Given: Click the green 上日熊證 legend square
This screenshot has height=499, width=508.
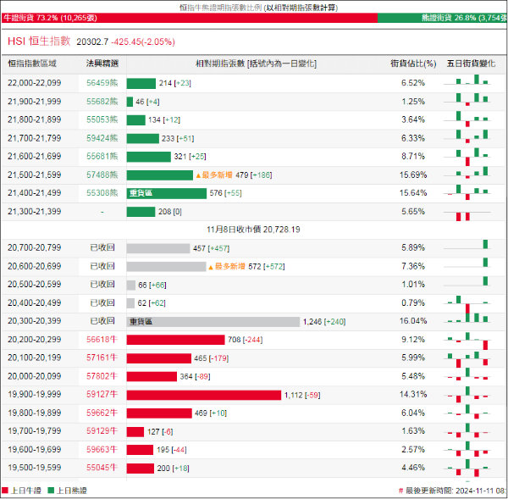Looking at the screenshot, I should coord(51,491).
